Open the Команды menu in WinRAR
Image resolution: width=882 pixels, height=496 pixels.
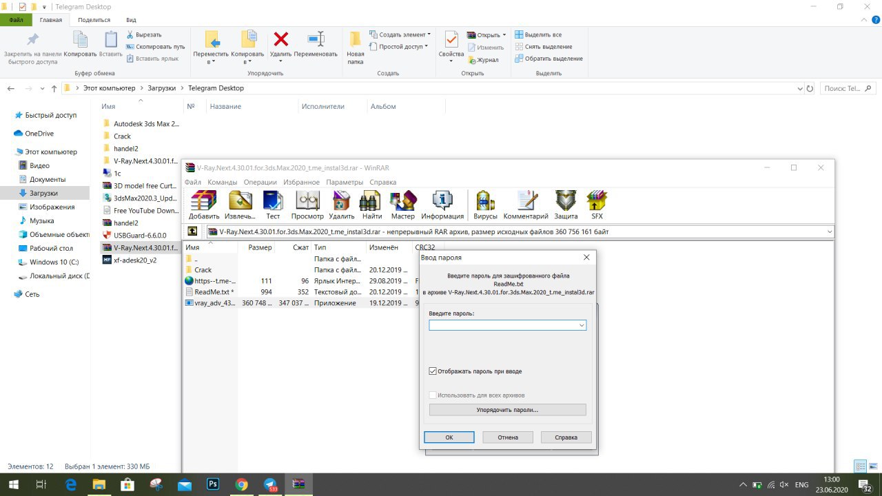pos(223,182)
